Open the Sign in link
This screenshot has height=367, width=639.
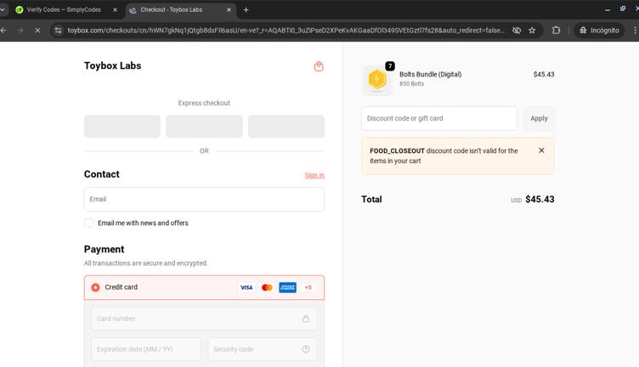(x=314, y=175)
